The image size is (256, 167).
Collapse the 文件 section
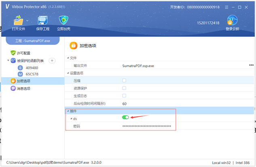[x=68, y=58]
